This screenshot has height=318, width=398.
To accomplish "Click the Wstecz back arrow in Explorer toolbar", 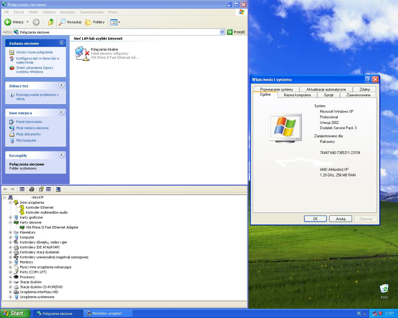I will pos(8,22).
